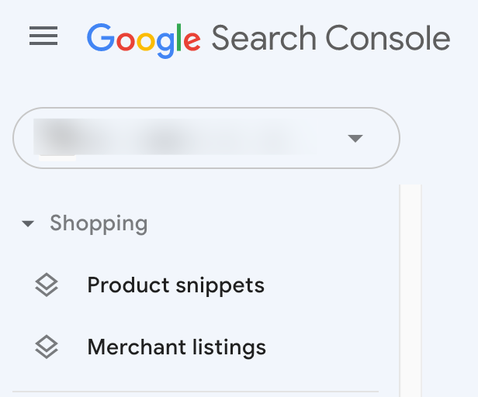Select the Shopping section header label
Screen dimensions: 478x397
pos(99,224)
